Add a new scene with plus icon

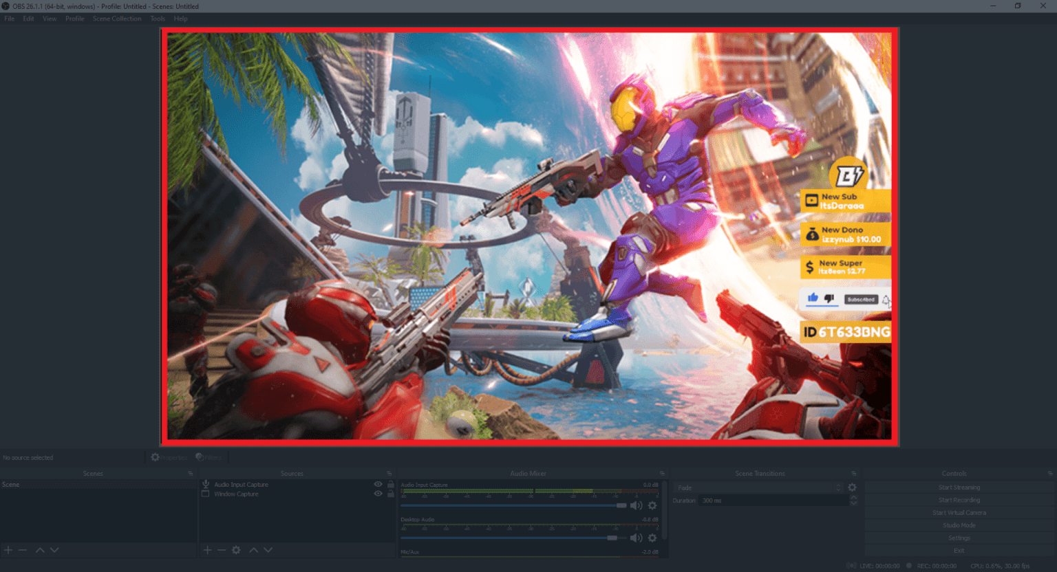pos(8,549)
